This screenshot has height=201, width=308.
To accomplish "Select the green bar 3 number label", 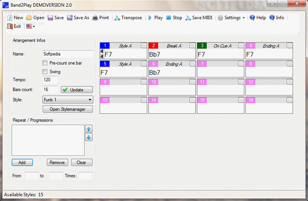I will click(x=202, y=46).
